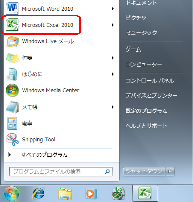Click the Windows Start orb
The image size is (193, 202).
coord(12,194)
